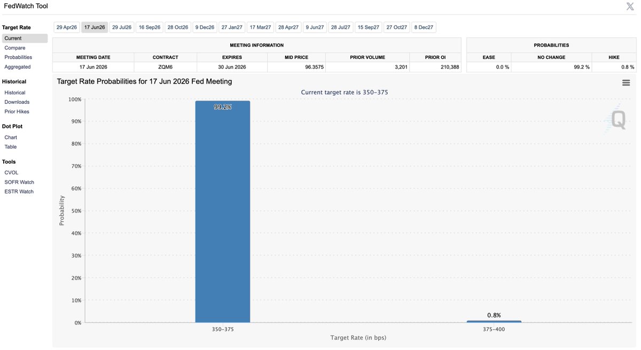Select the 17 Mar27 meeting date tab
The height and width of the screenshot is (350, 641).
pos(260,27)
